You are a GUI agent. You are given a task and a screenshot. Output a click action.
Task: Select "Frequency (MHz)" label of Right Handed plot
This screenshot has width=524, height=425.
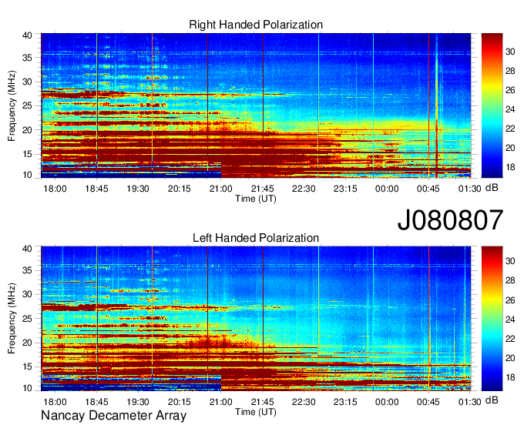click(12, 105)
